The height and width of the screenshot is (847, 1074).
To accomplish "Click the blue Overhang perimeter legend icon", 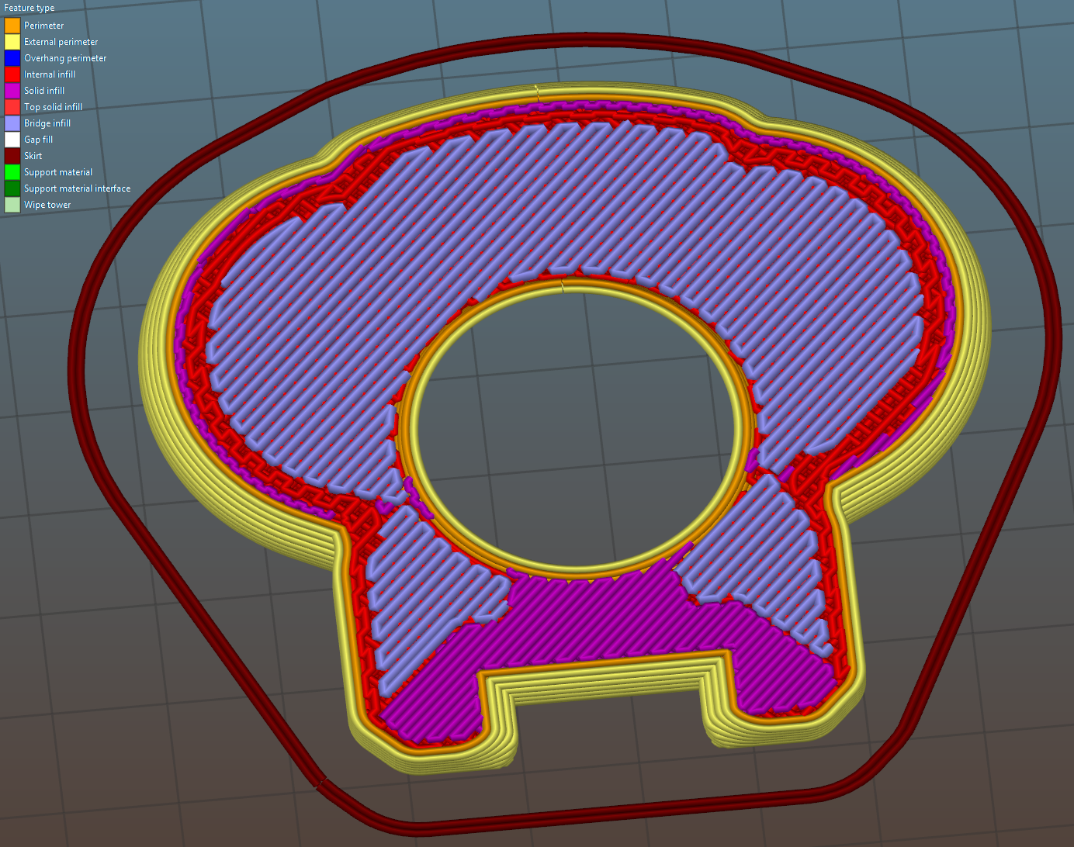I will point(12,57).
